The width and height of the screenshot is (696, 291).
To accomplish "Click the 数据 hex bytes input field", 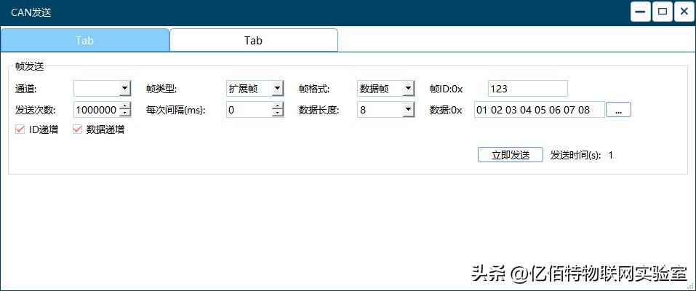I will click(x=540, y=110).
